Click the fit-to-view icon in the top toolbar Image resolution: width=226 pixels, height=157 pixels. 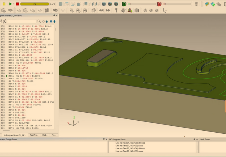coord(61,4)
